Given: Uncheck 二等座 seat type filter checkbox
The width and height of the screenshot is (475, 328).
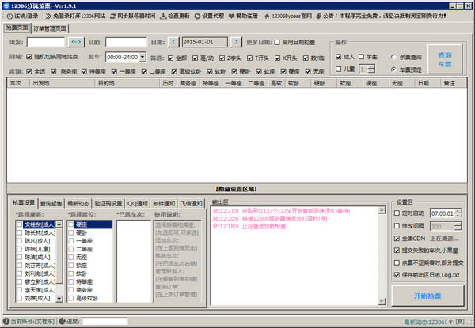Looking at the screenshot, I should pyautogui.click(x=144, y=71).
